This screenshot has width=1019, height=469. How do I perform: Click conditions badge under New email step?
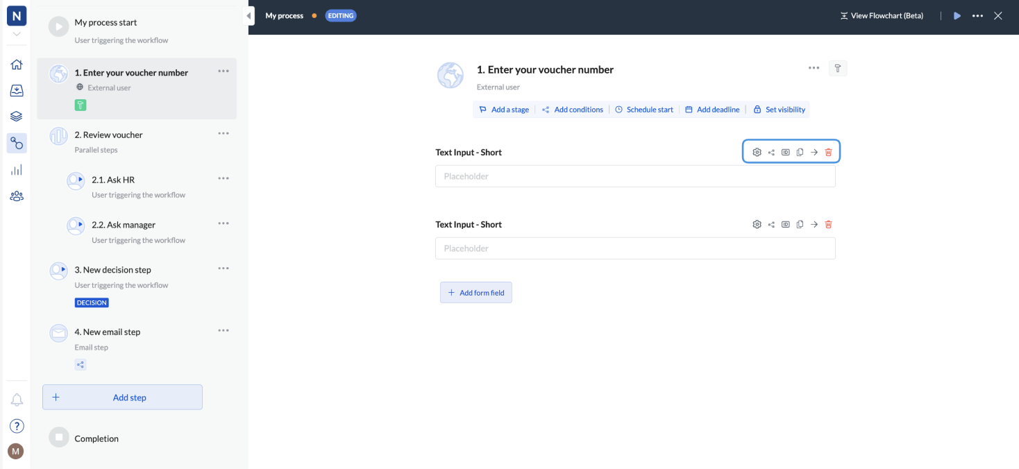click(81, 364)
